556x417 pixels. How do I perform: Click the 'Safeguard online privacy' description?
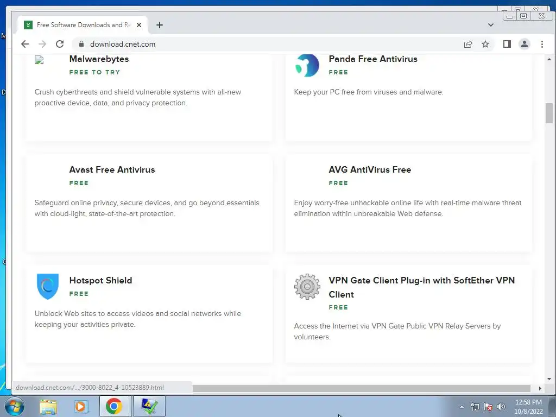(147, 208)
